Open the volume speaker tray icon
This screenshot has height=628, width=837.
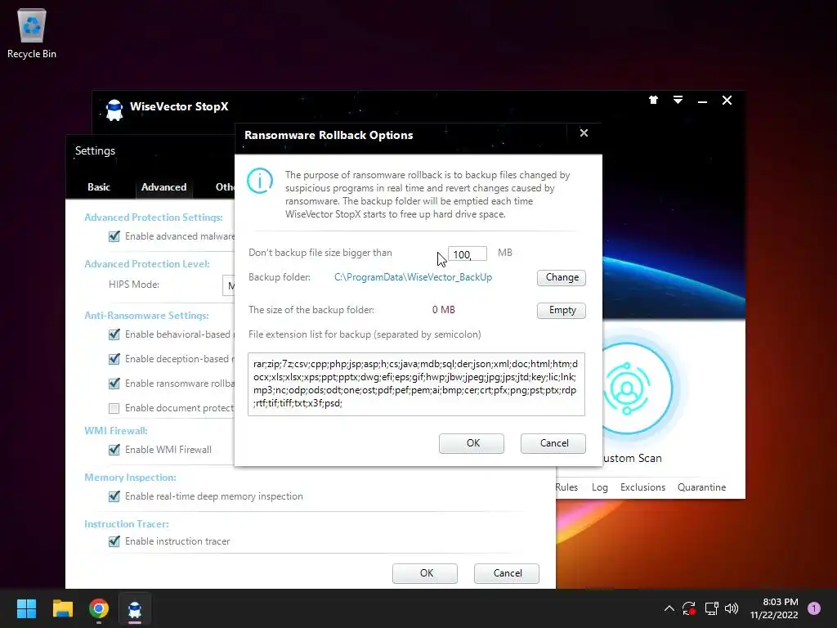point(732,608)
